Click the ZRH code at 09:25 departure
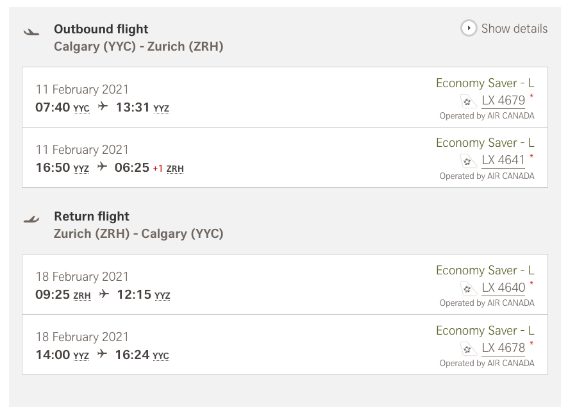This screenshot has width=568, height=418. point(82,296)
